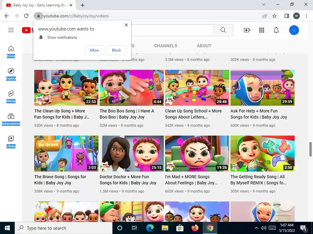The height and width of the screenshot is (234, 313).
Task: Open File Explorer from taskbar
Action: [x=165, y=228]
